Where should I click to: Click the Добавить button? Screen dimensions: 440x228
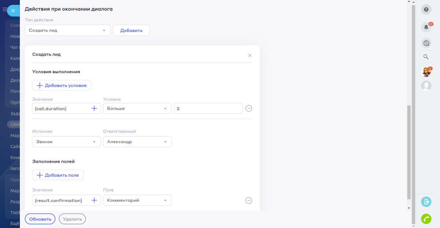131,30
